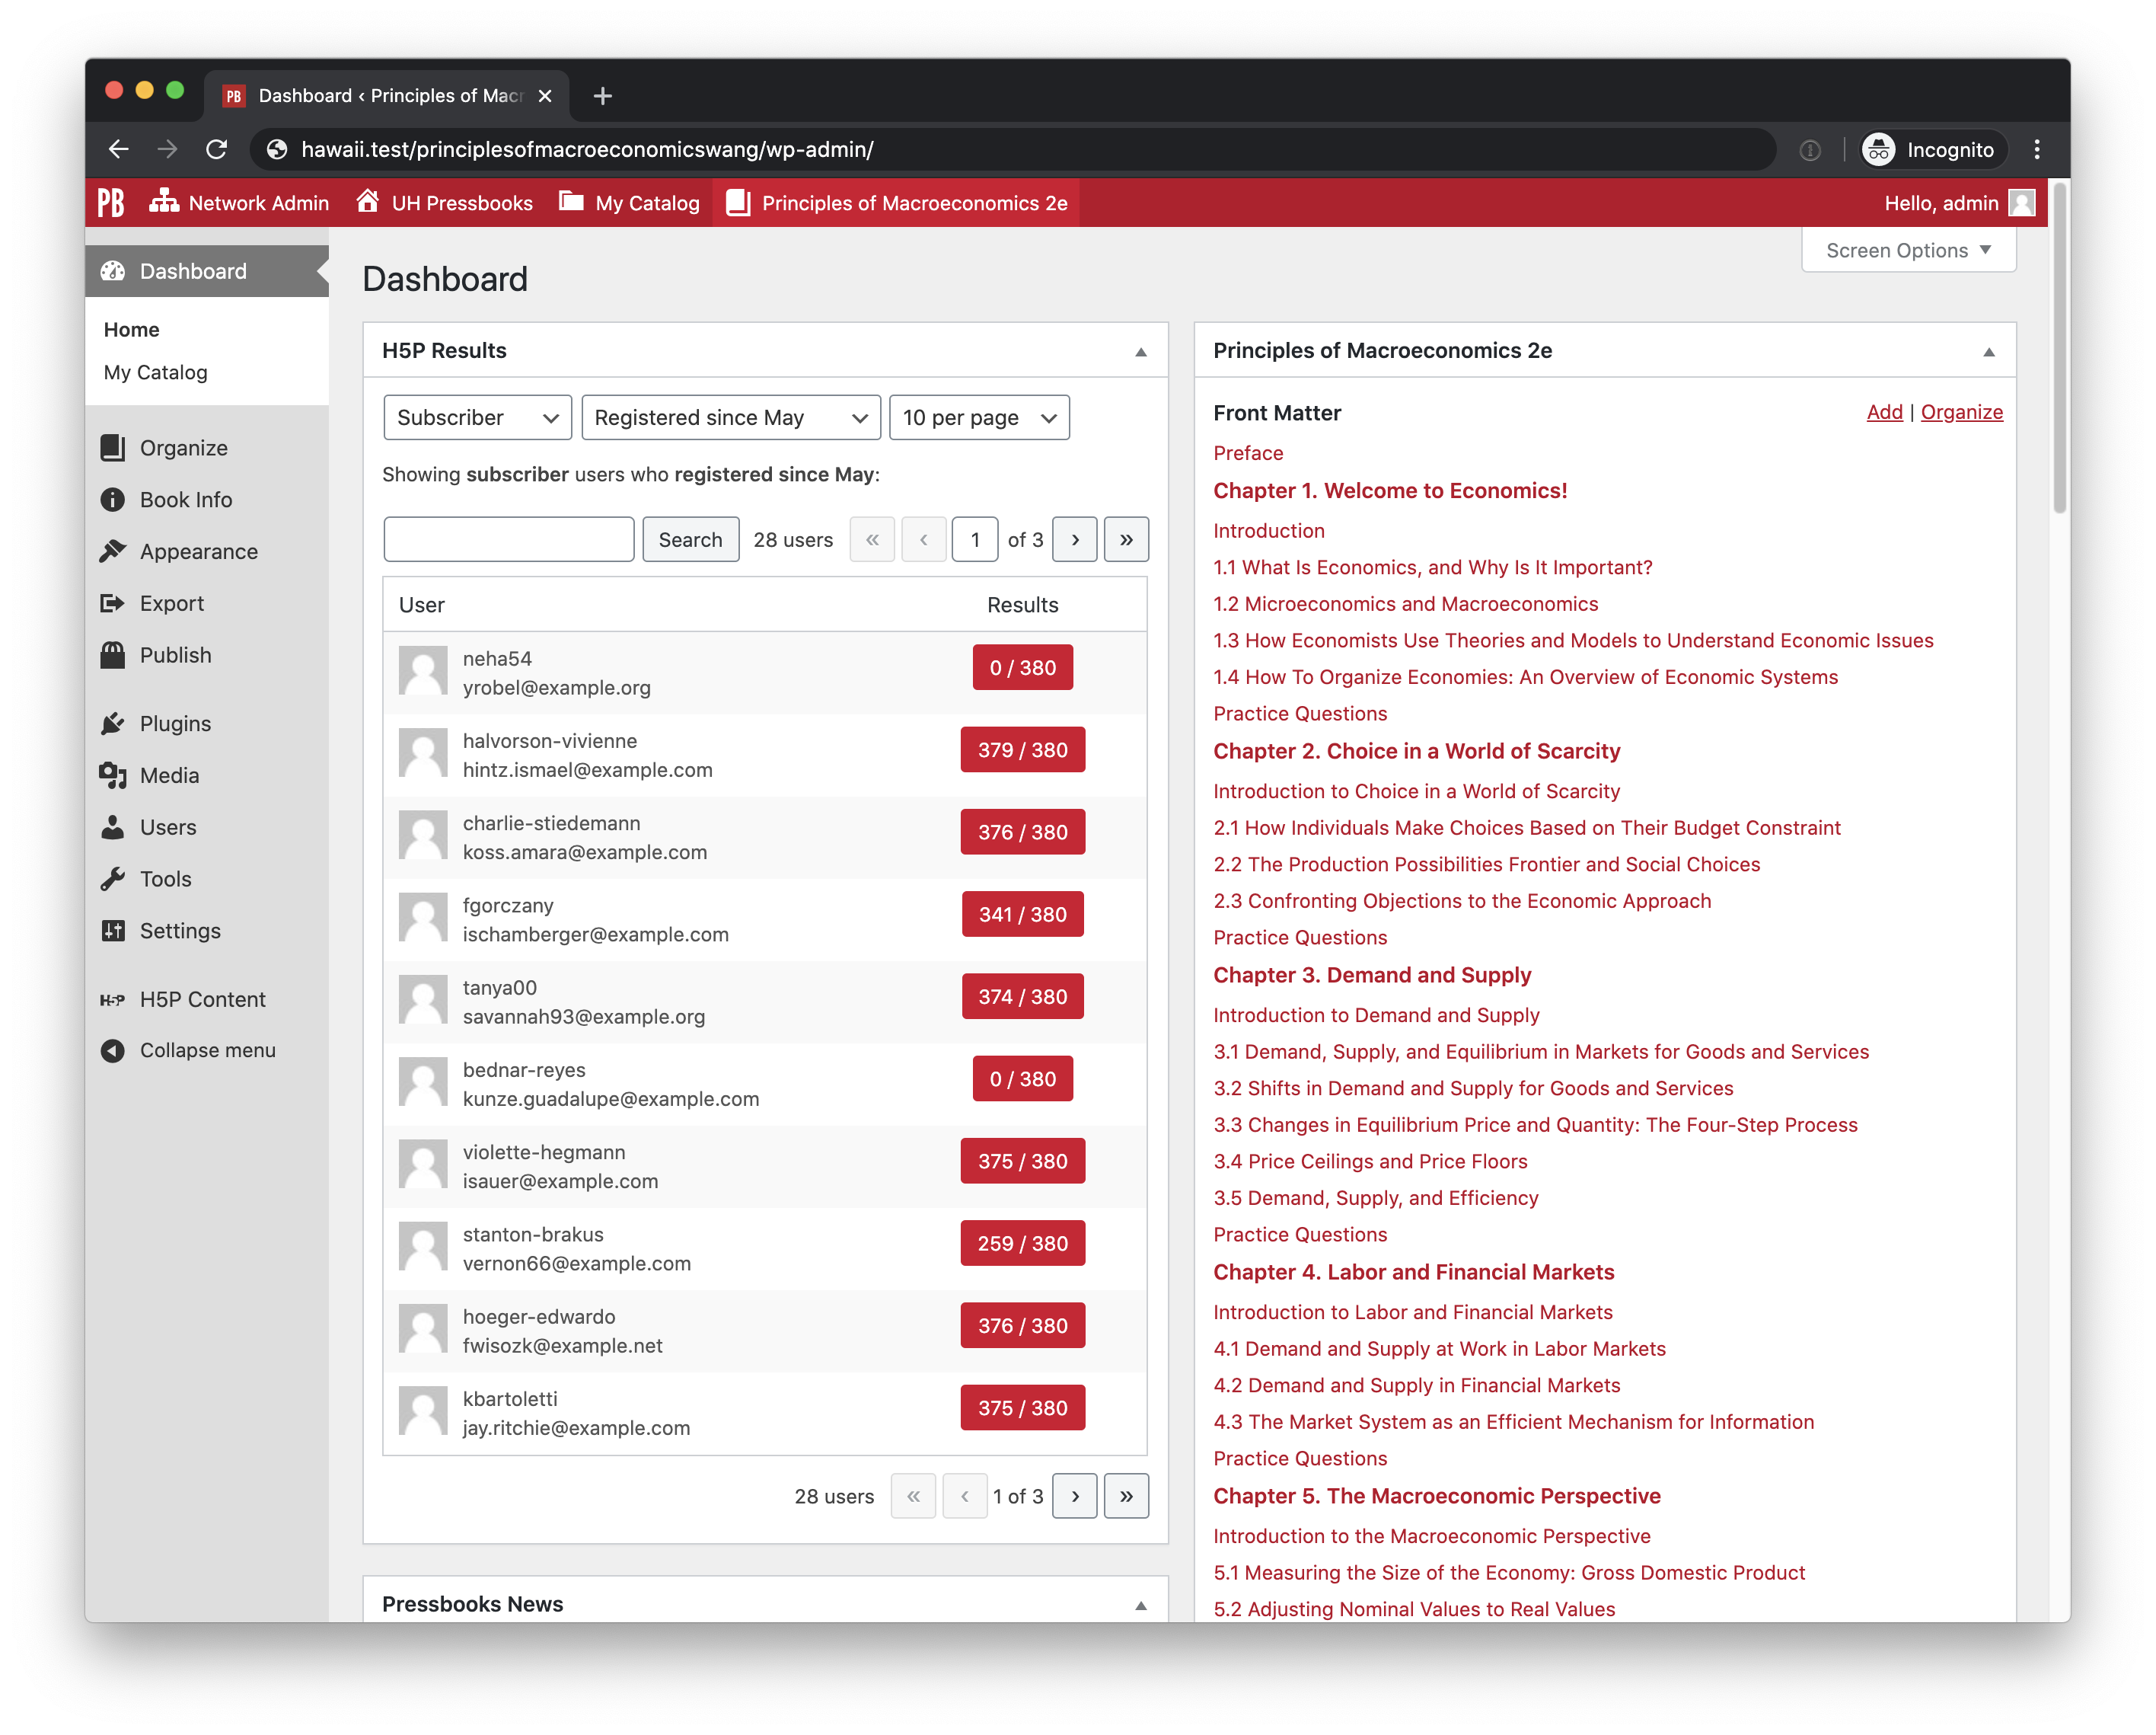The height and width of the screenshot is (1735, 2156).
Task: Close the Dashboard browser tab
Action: click(545, 96)
